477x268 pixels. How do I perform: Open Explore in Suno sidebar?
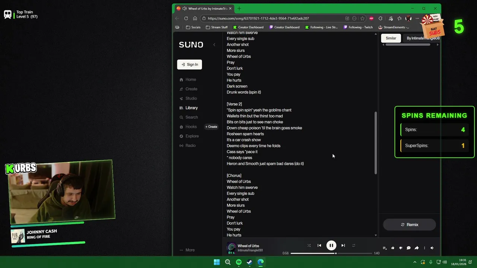(x=189, y=136)
